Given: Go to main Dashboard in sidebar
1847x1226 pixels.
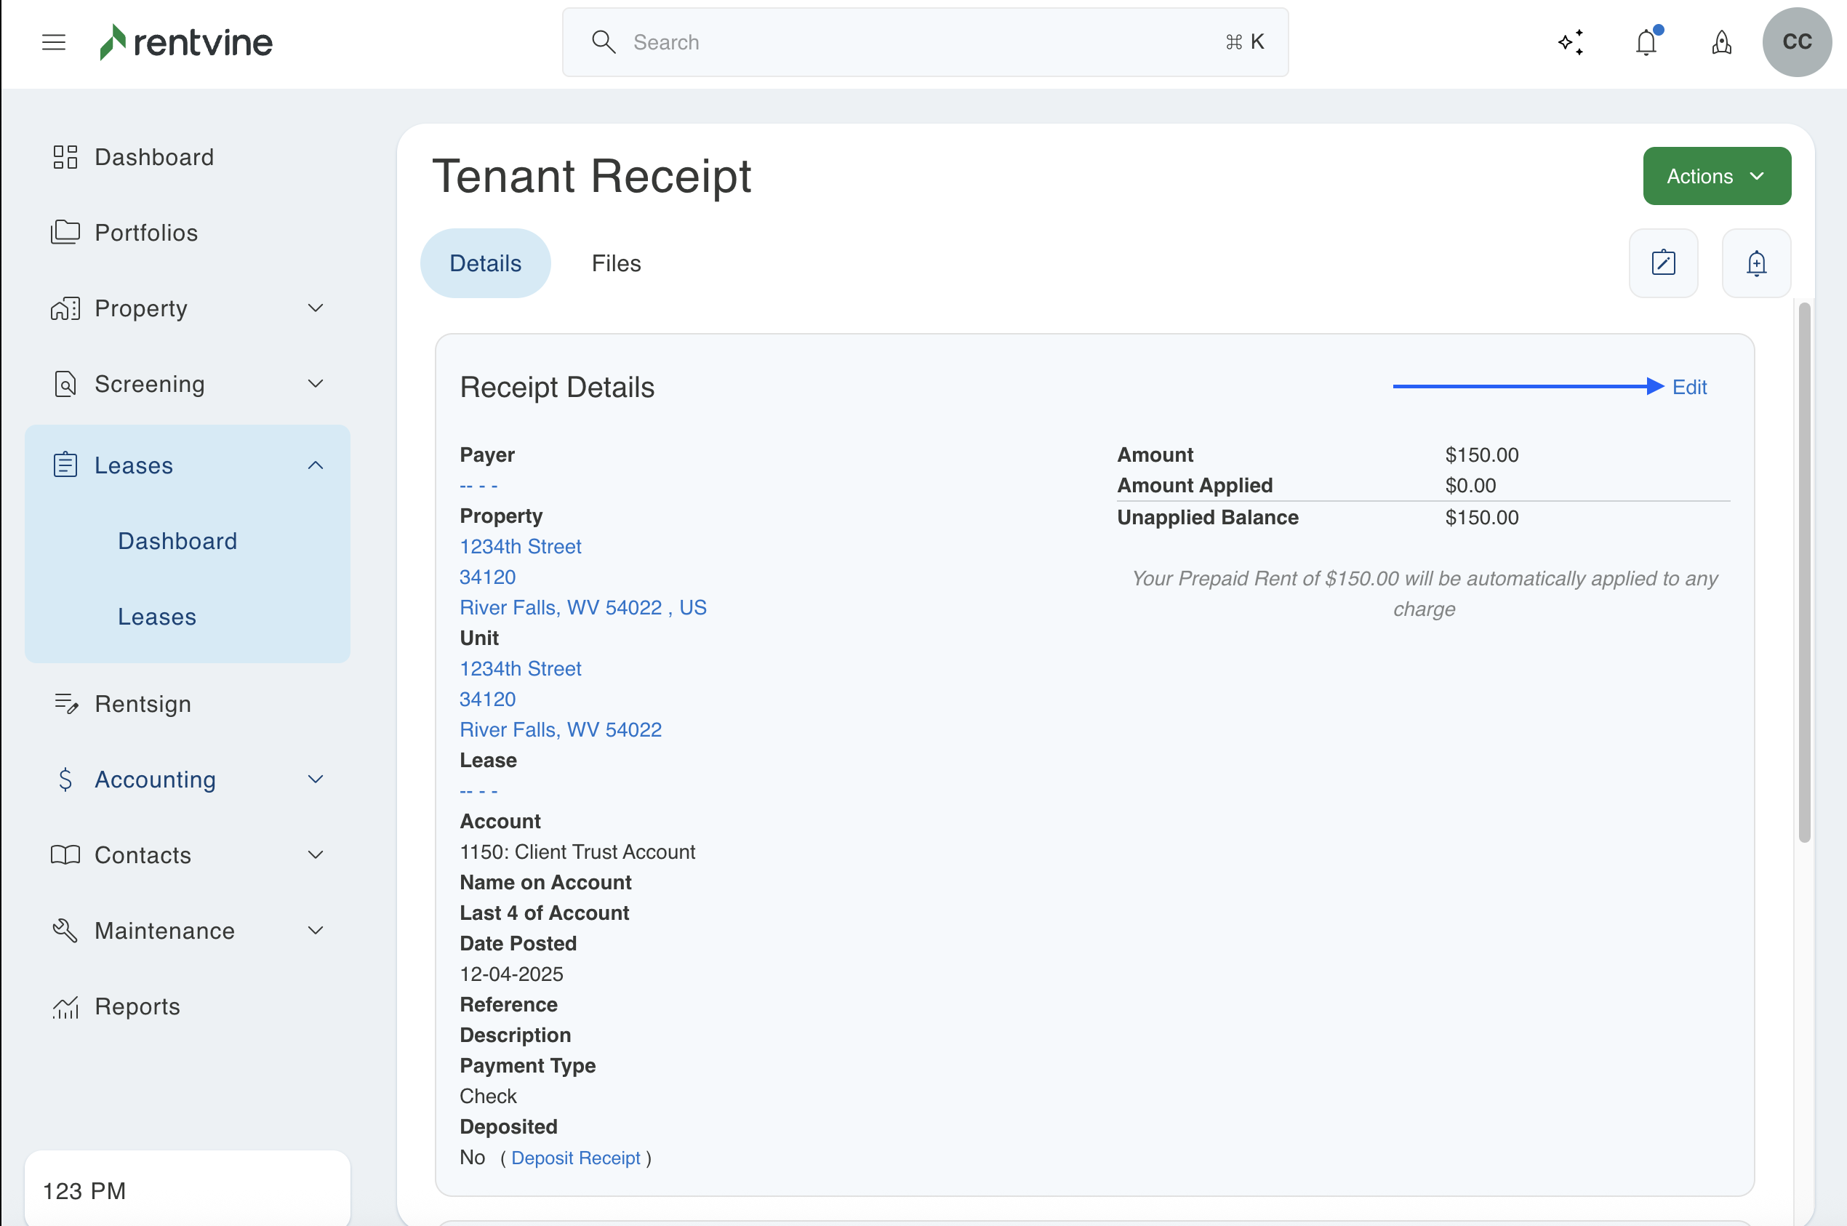Looking at the screenshot, I should coord(154,157).
